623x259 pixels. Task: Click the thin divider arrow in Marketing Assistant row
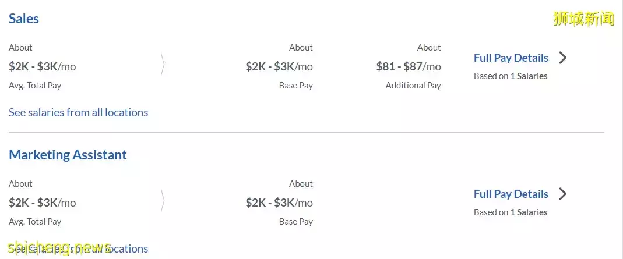tap(163, 201)
